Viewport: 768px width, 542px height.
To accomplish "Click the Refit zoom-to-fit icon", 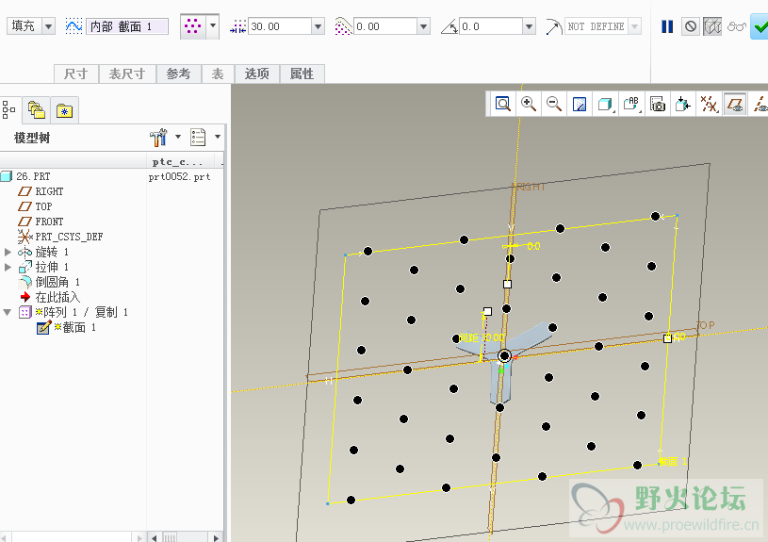I will [x=503, y=105].
